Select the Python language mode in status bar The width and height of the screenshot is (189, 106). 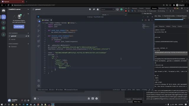138,90
